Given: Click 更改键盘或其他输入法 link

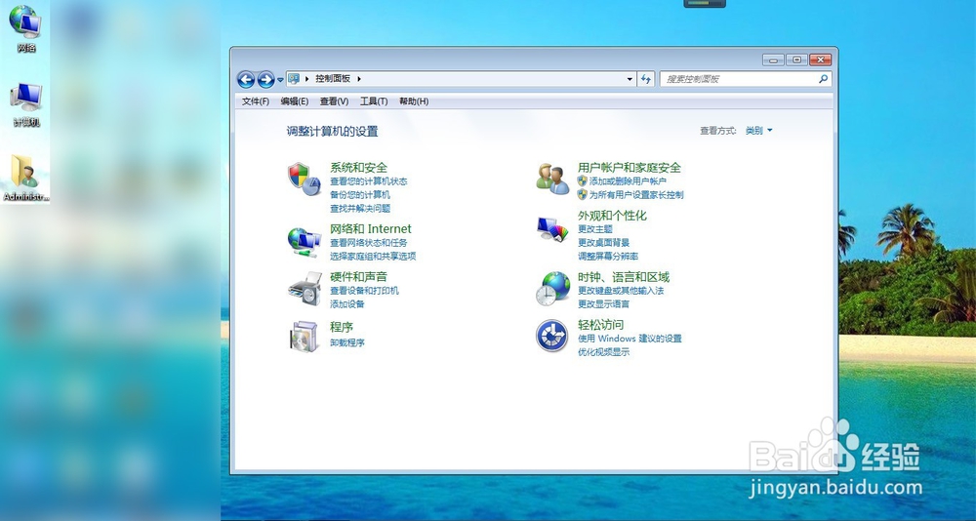Looking at the screenshot, I should coord(621,291).
